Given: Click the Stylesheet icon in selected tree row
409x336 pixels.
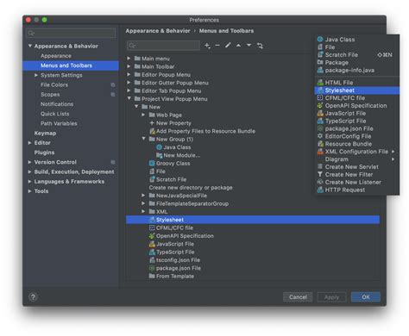Looking at the screenshot, I should pyautogui.click(x=152, y=220).
